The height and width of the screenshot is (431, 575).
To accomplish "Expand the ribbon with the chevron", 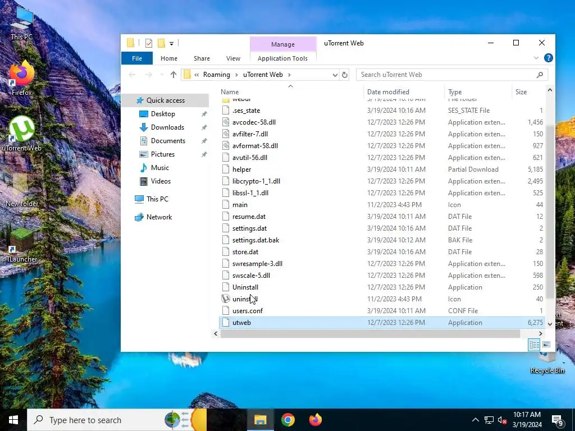I will (536, 58).
